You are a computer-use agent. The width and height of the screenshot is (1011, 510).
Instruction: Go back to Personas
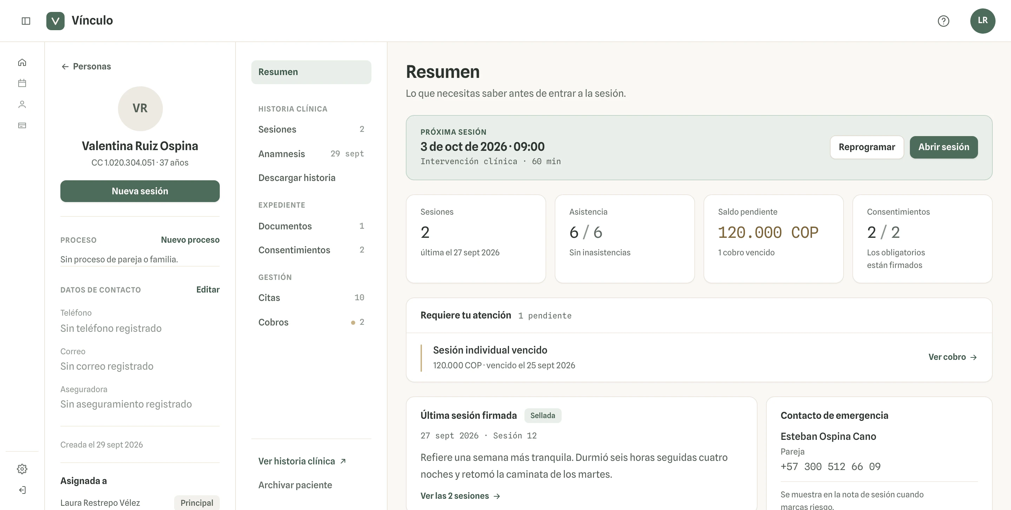pos(86,66)
